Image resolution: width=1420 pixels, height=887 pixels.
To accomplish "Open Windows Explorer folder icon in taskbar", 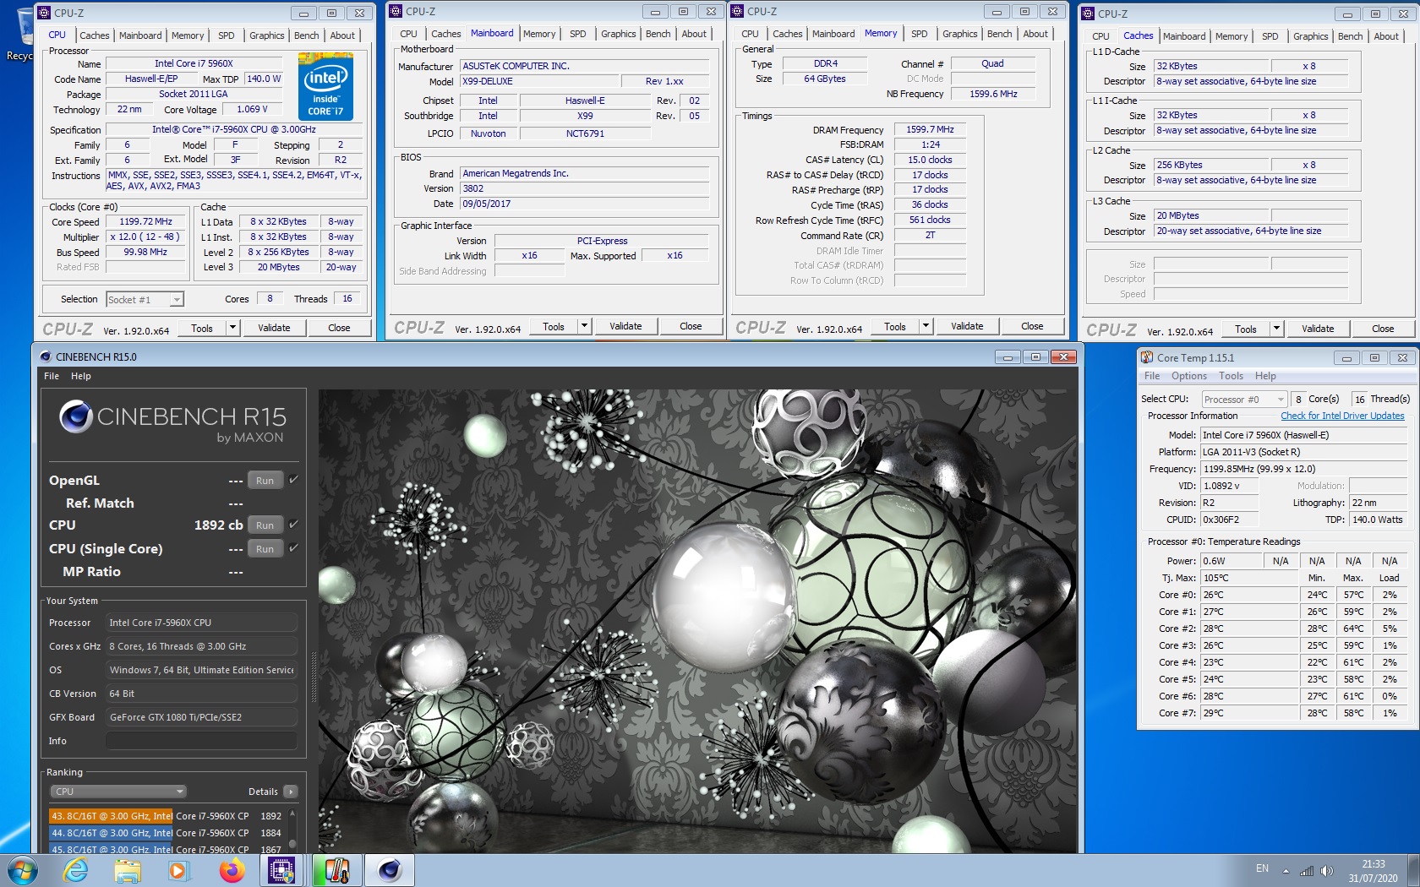I will (x=128, y=870).
